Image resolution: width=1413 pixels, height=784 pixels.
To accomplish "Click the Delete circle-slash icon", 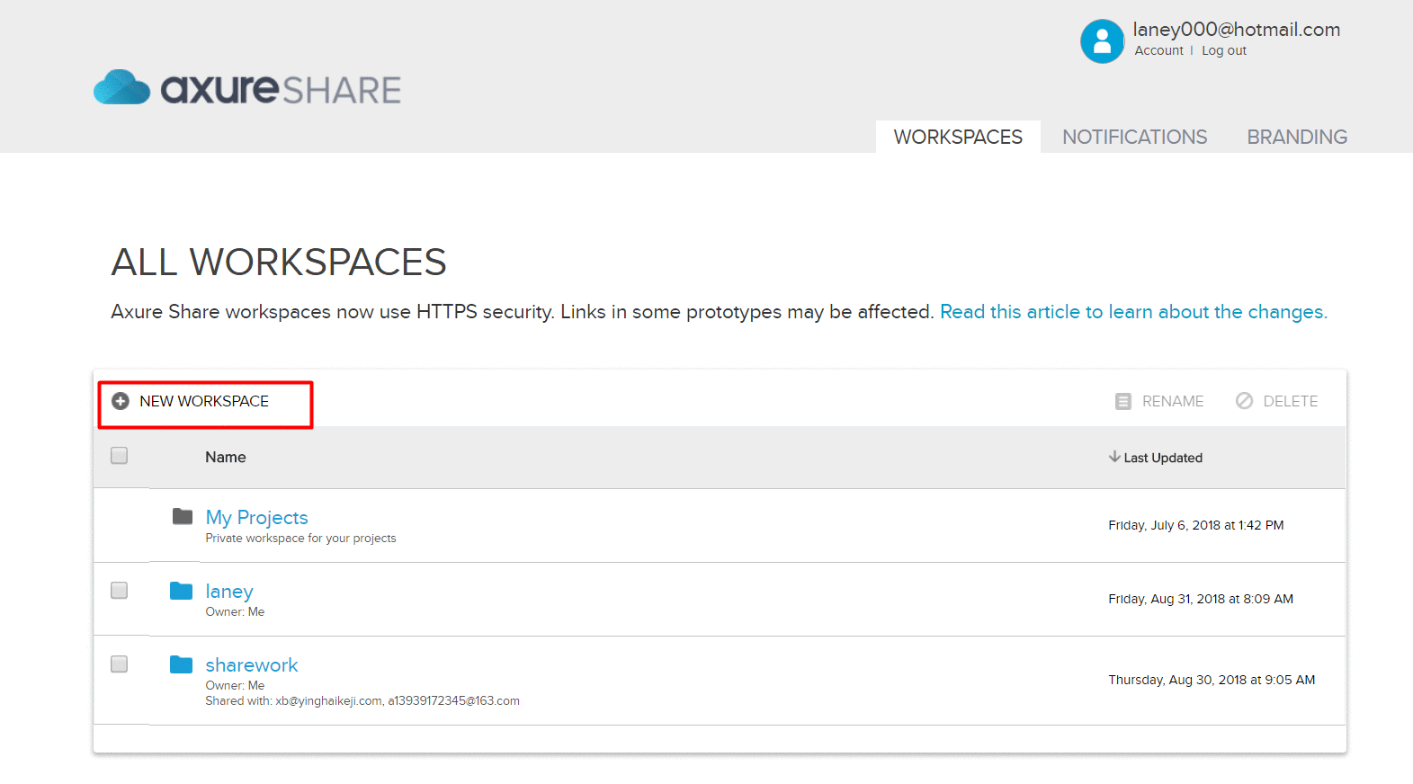I will [1244, 401].
